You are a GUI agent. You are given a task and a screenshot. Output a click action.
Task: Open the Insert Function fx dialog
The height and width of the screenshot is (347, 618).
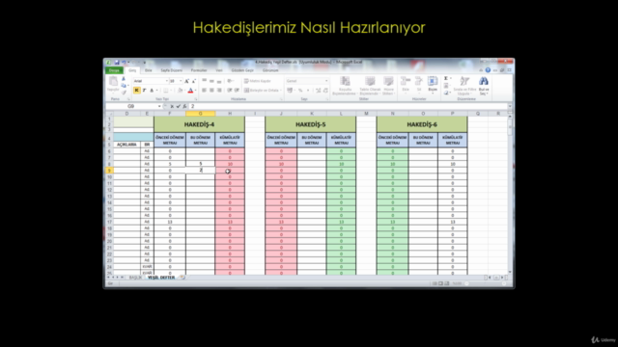[x=184, y=106]
